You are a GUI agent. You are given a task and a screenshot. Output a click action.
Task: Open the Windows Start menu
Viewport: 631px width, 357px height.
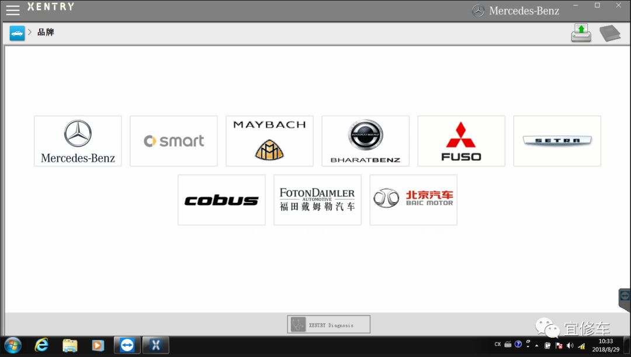pyautogui.click(x=13, y=346)
